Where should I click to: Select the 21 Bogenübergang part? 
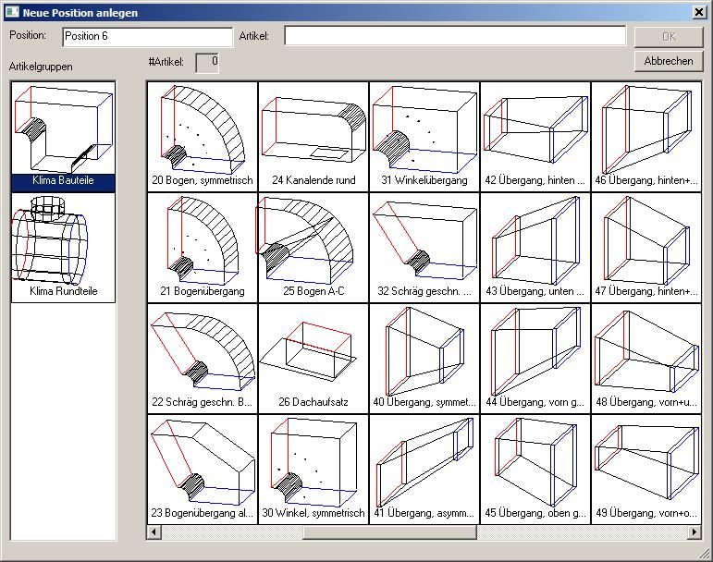203,247
